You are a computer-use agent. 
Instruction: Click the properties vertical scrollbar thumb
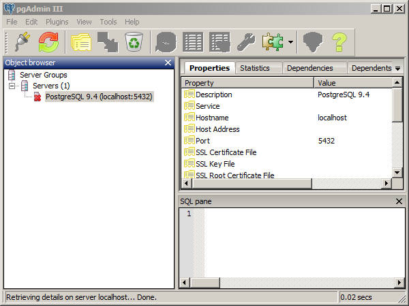pyautogui.click(x=397, y=105)
